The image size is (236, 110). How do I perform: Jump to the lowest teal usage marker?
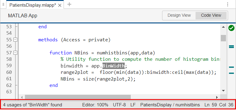231,73
